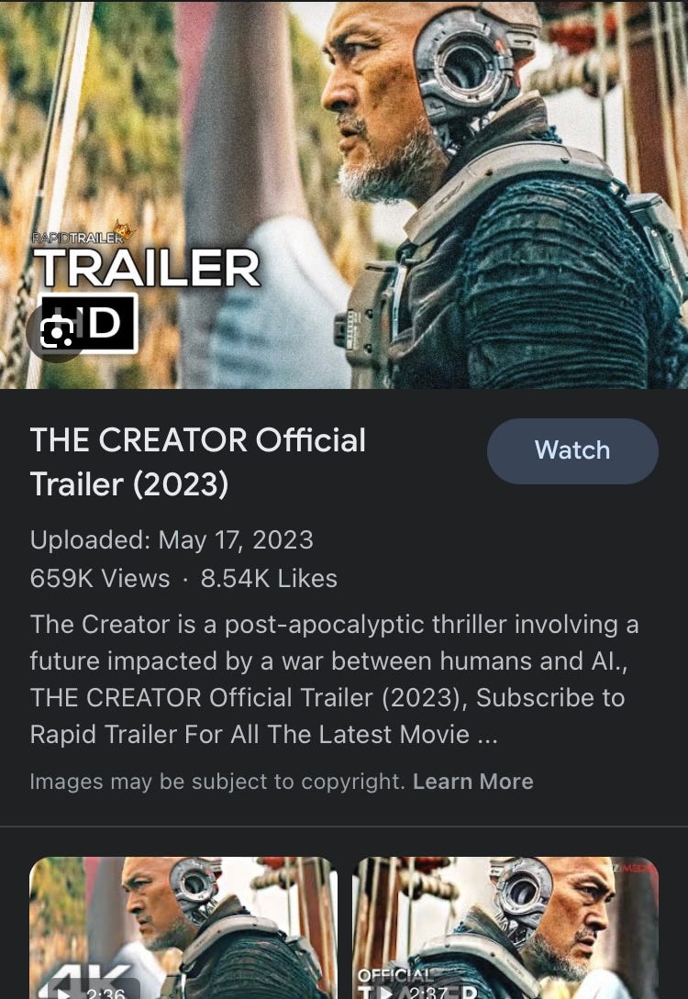
Task: Tap the video description paragraph
Action: 335,679
